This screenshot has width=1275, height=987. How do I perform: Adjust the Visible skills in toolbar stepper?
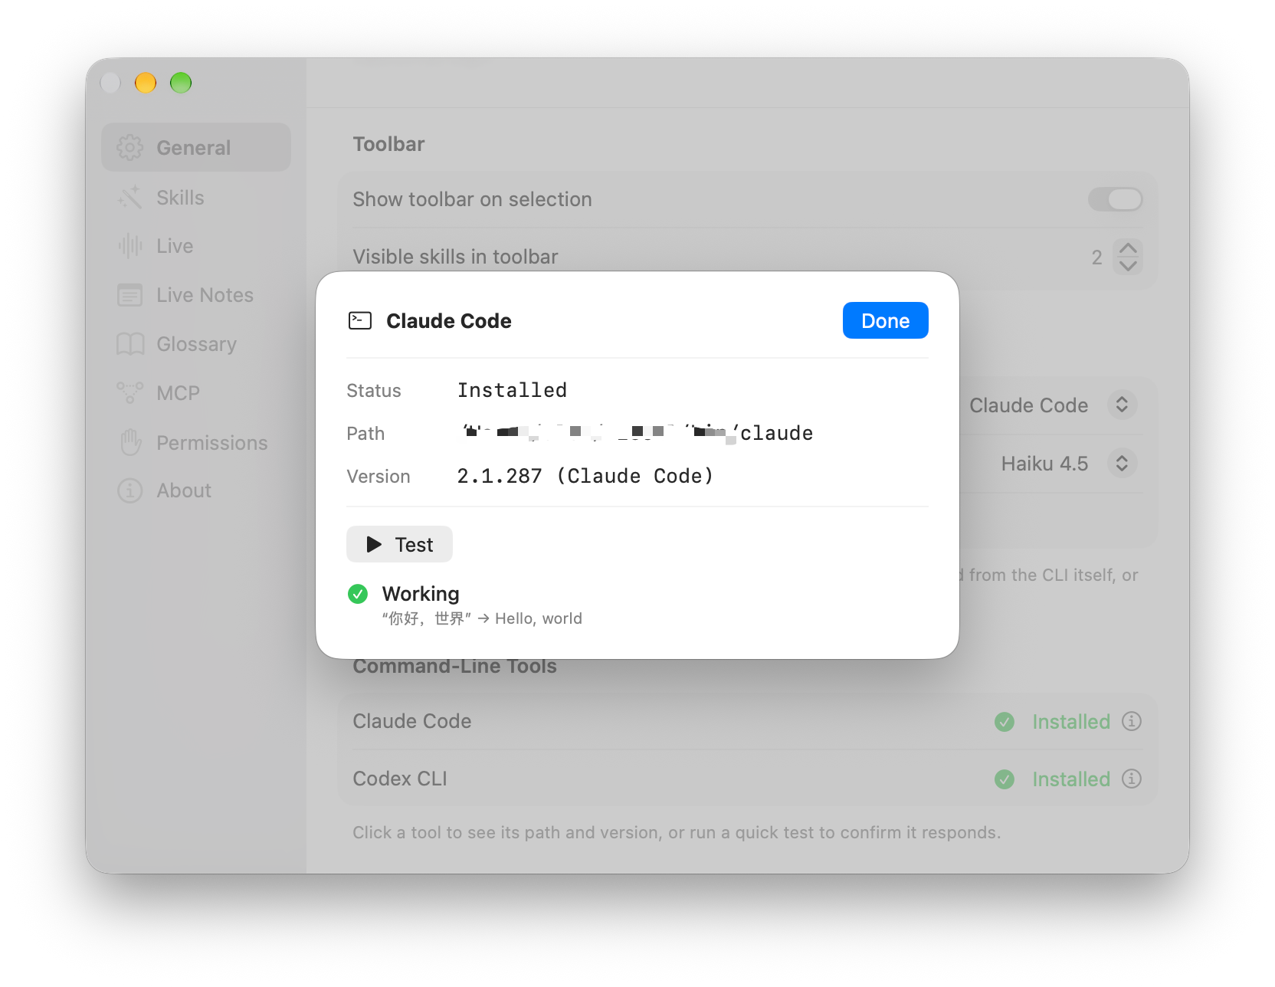[x=1128, y=257]
